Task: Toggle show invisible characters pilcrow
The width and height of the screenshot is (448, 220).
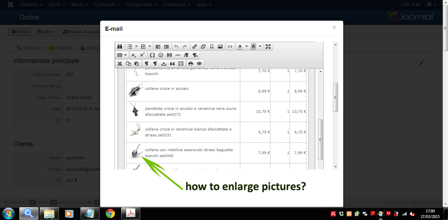Action: [155, 64]
